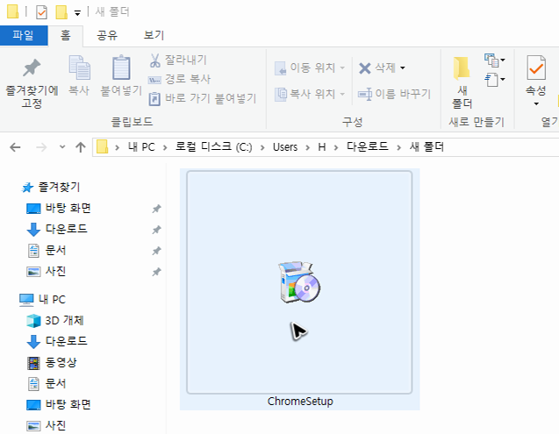Click folder icon in address bar

tap(103, 146)
